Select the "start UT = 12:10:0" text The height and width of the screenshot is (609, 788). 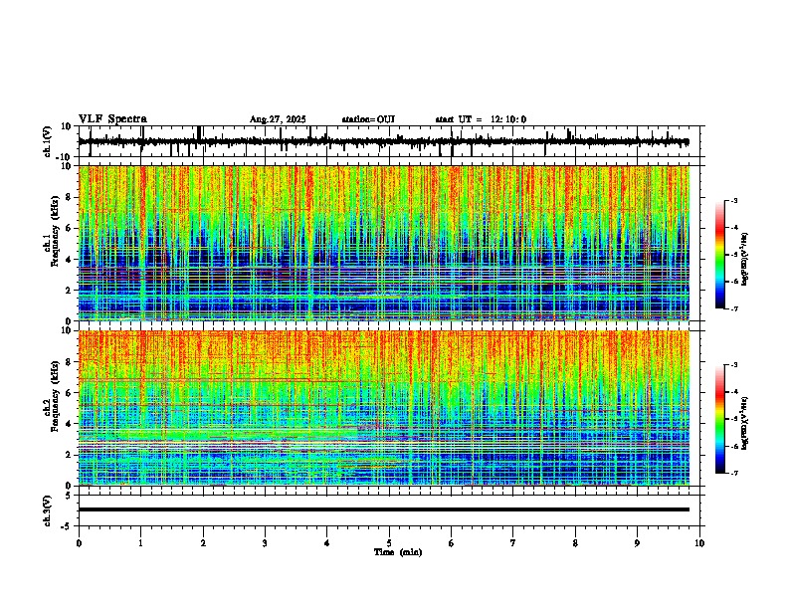[x=481, y=119]
